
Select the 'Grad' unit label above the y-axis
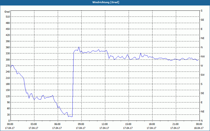pyautogui.click(x=7, y=12)
